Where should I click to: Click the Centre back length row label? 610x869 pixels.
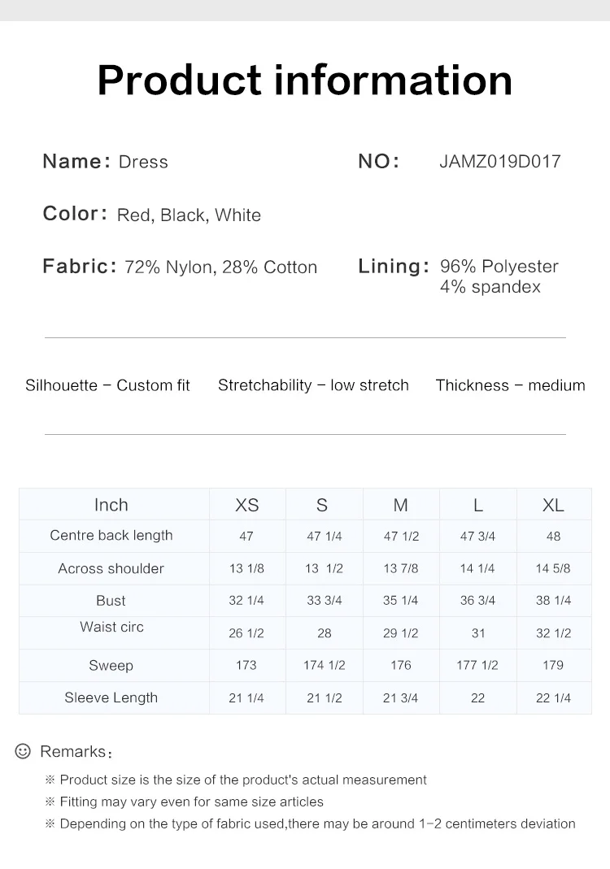(x=111, y=536)
